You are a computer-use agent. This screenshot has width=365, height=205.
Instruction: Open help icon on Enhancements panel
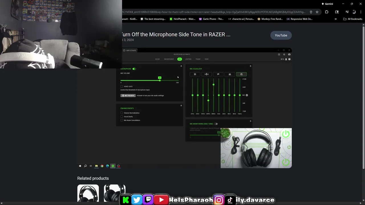(x=181, y=106)
